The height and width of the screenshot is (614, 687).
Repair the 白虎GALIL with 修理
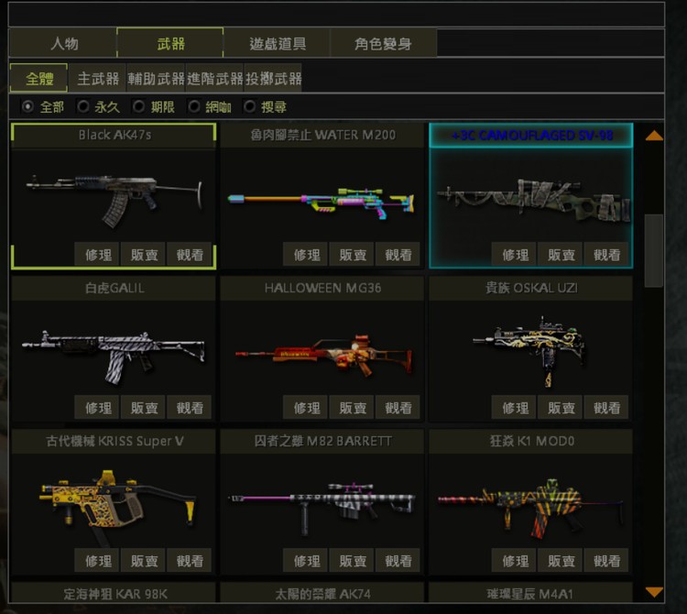(97, 408)
